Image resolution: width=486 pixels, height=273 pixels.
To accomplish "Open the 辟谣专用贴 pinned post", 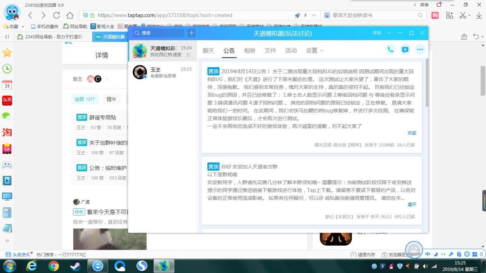I will pyautogui.click(x=103, y=117).
